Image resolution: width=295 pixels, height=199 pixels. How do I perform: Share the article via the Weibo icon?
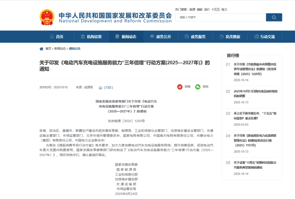click(x=180, y=87)
